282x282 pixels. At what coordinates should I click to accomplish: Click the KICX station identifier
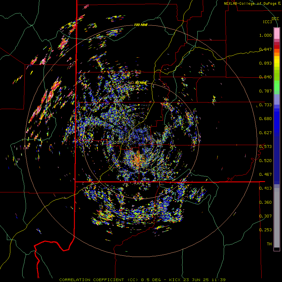pos(175,280)
